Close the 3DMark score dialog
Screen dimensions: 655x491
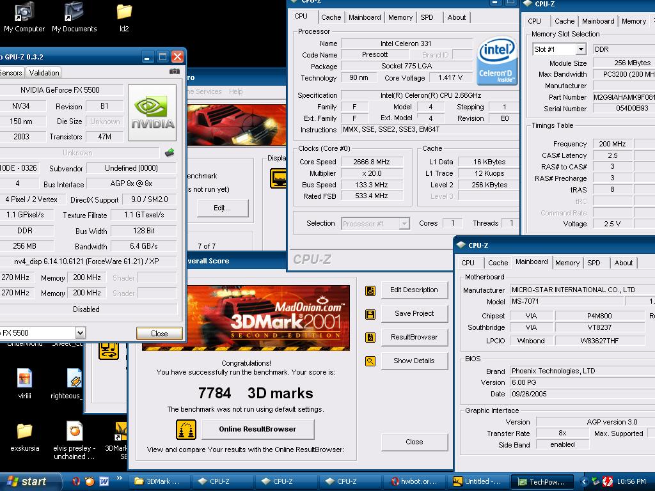(x=414, y=442)
